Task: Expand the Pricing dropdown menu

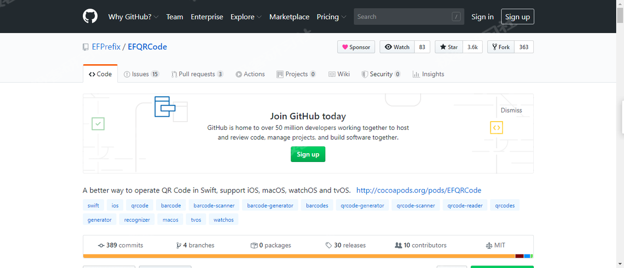Action: click(x=331, y=17)
